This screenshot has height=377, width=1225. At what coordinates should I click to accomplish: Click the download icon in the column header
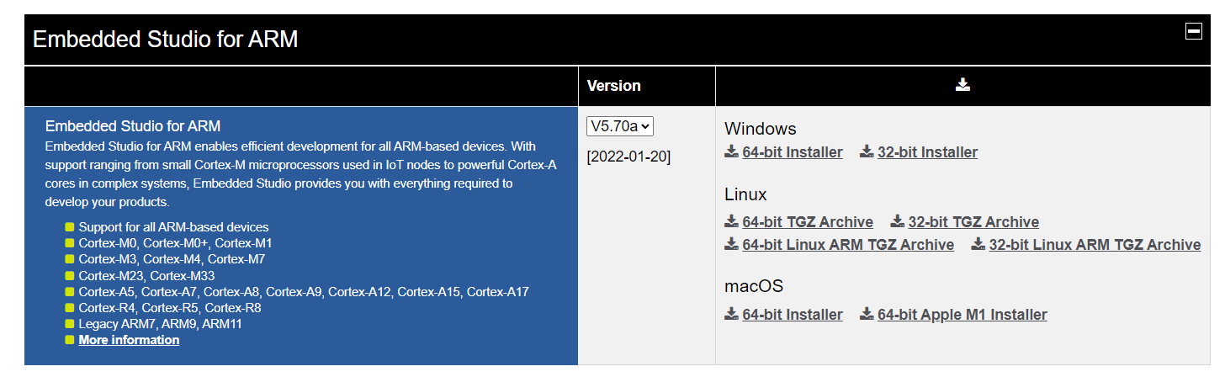[963, 84]
